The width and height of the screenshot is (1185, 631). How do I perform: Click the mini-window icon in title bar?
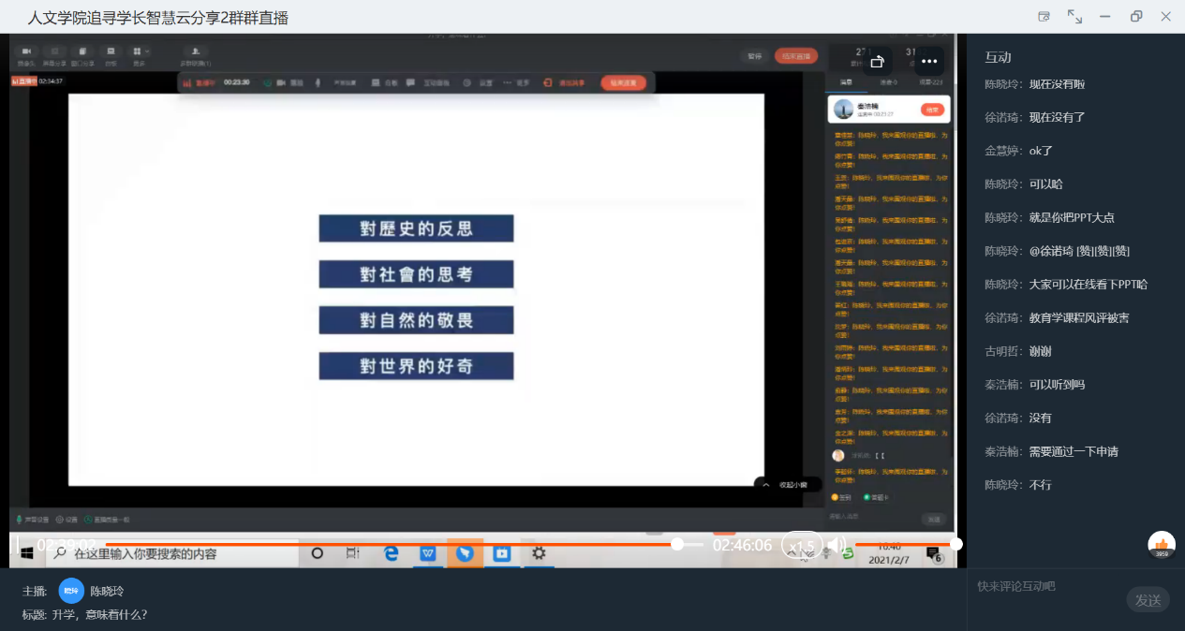[x=1044, y=17]
